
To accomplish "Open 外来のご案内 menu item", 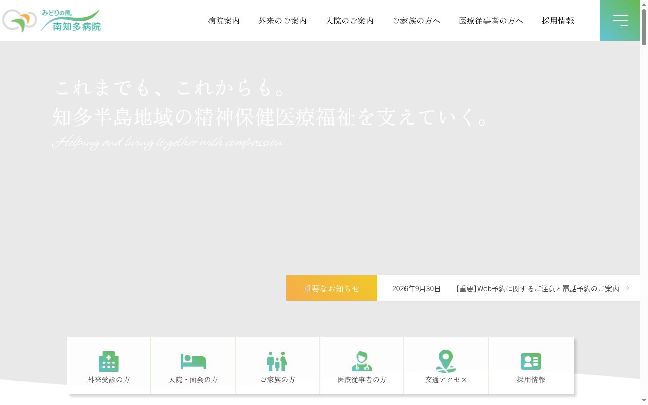I will (282, 21).
